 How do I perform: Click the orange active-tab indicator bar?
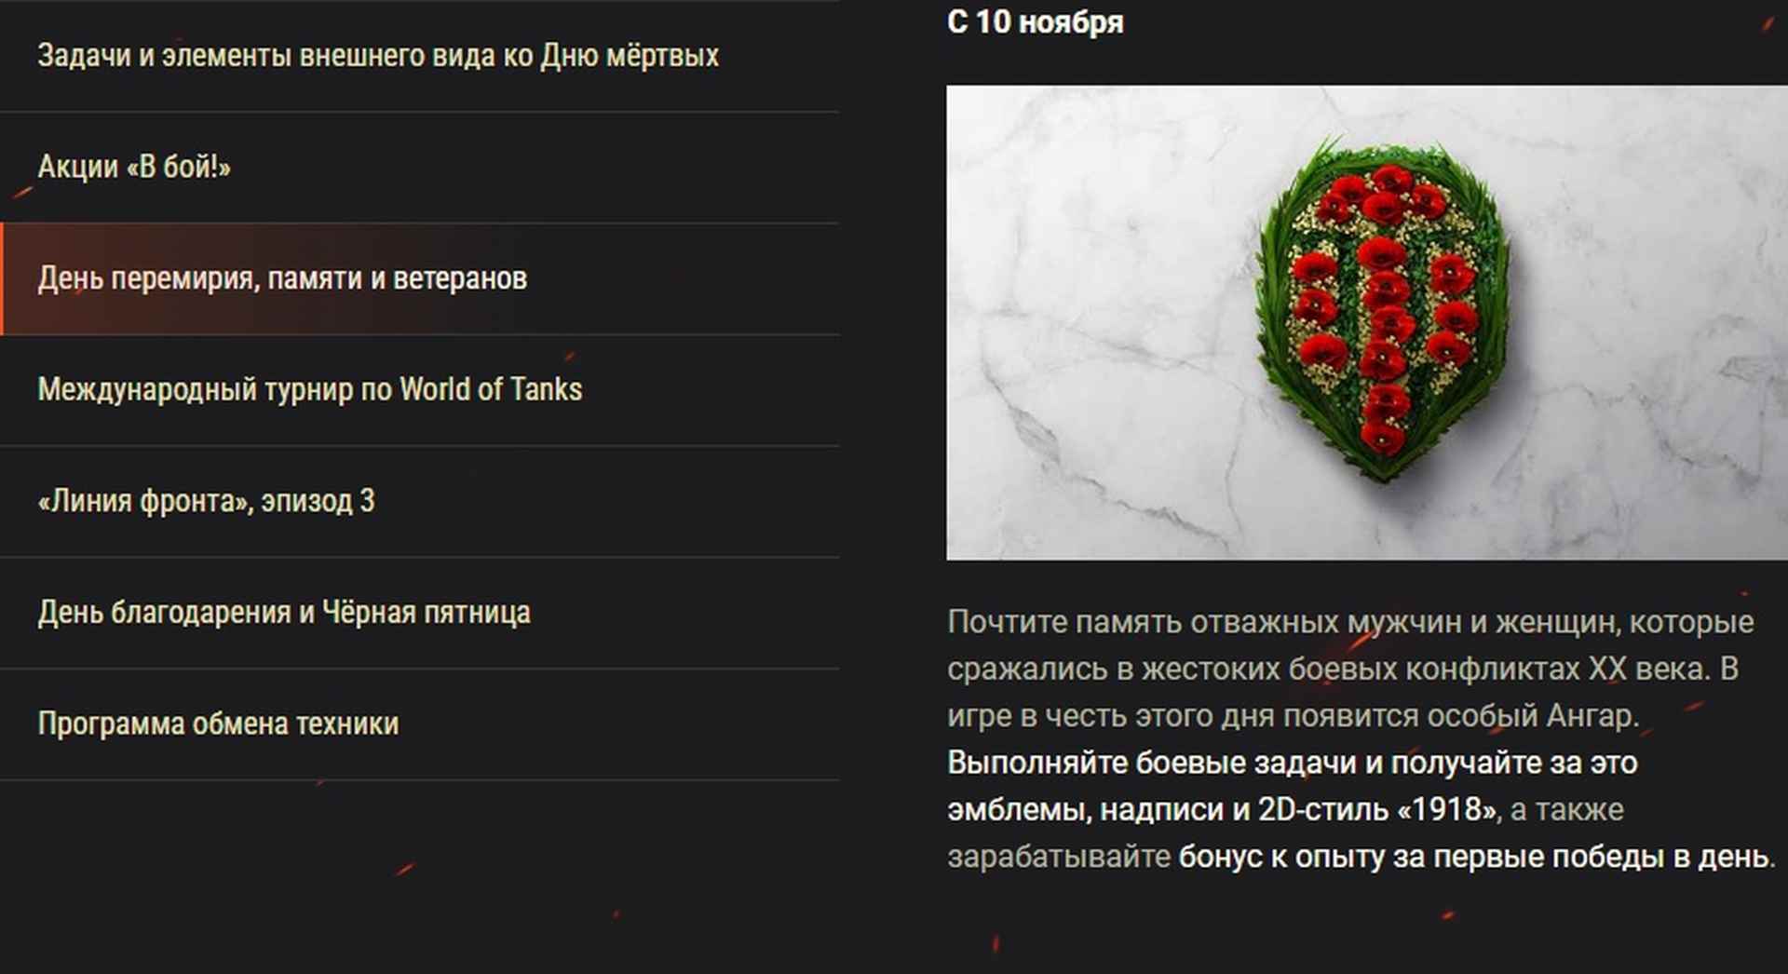2,278
